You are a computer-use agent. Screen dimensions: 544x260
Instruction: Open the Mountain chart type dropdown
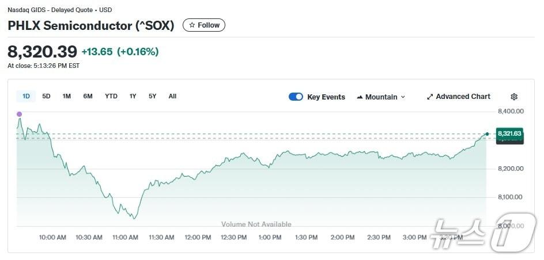pos(381,97)
